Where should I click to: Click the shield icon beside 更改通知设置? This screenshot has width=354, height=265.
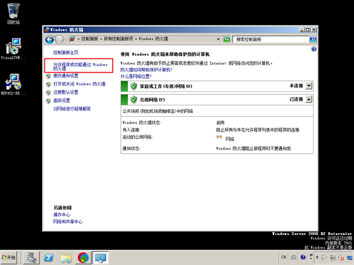49,76
